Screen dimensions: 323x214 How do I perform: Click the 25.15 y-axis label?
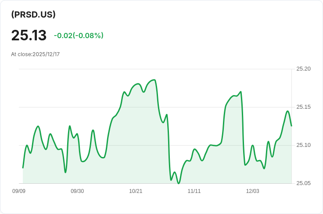point(303,107)
